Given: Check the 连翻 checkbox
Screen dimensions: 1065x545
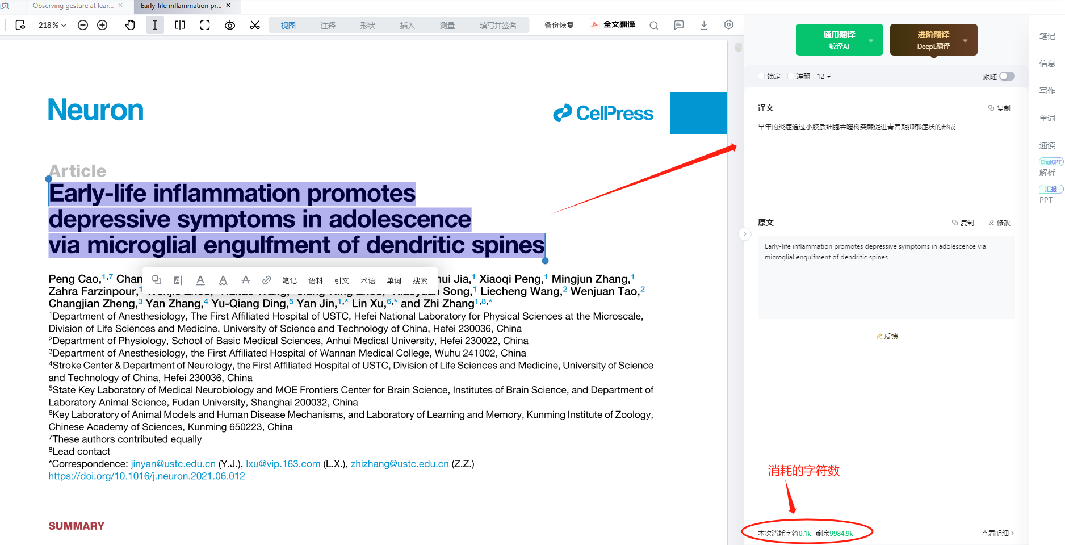Looking at the screenshot, I should (791, 76).
